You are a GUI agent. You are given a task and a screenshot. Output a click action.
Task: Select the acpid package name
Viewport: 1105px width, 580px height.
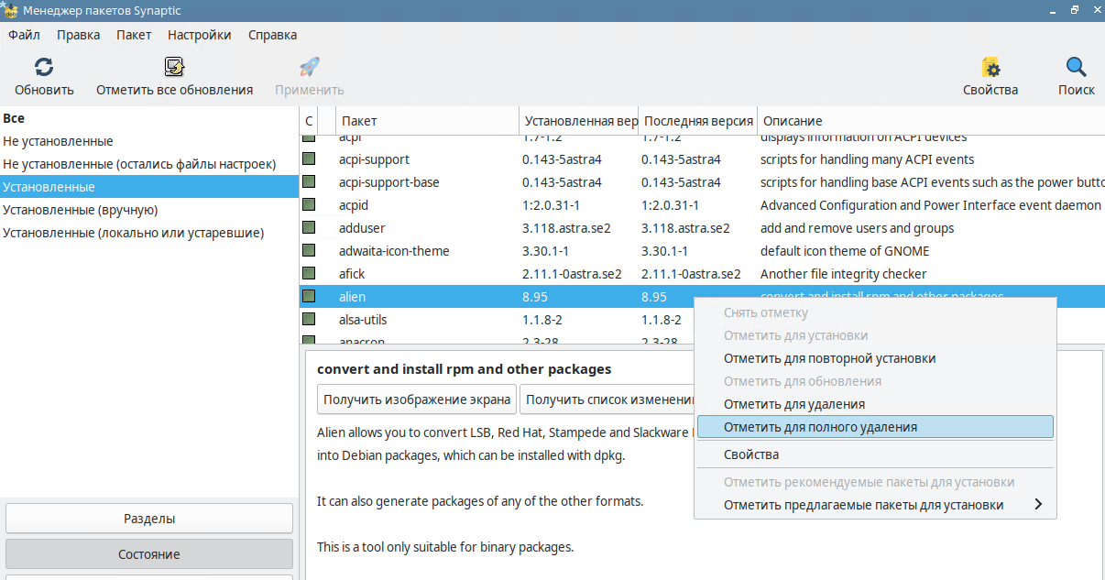(x=354, y=205)
